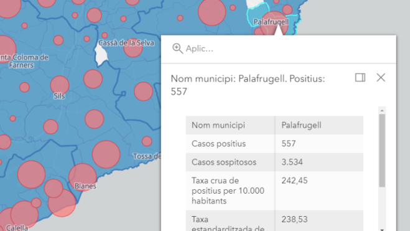
Task: Click the white municipality near Cassà de la Selva
Action: tap(101, 54)
